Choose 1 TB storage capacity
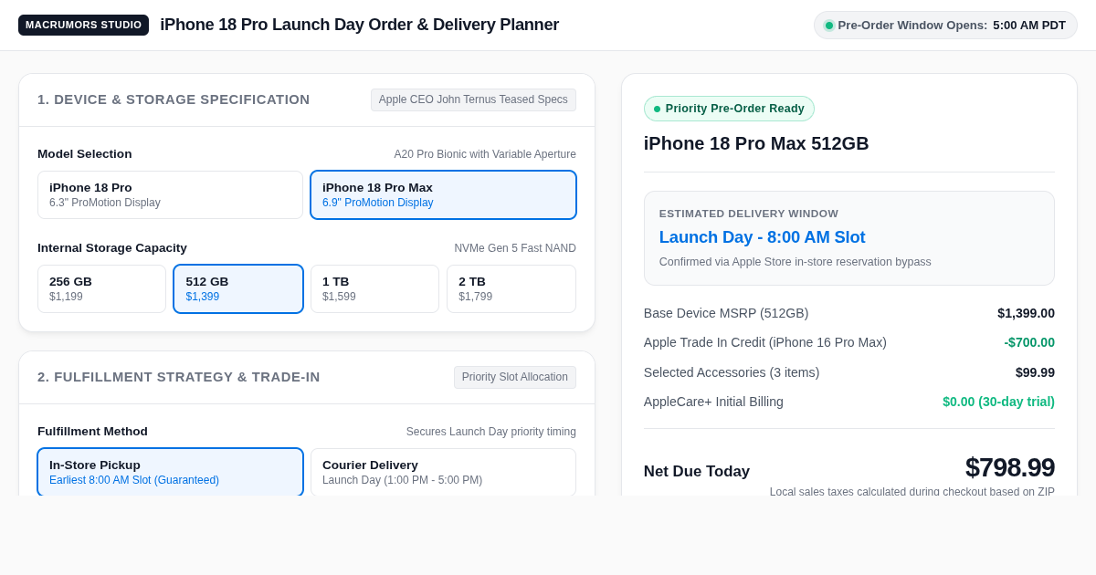The width and height of the screenshot is (1096, 575). click(x=374, y=288)
